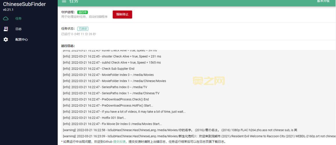Select the runtime text 已运行 0 小时 11 分 26 秒
Viewport: 336px width, 145px height.
79,34
